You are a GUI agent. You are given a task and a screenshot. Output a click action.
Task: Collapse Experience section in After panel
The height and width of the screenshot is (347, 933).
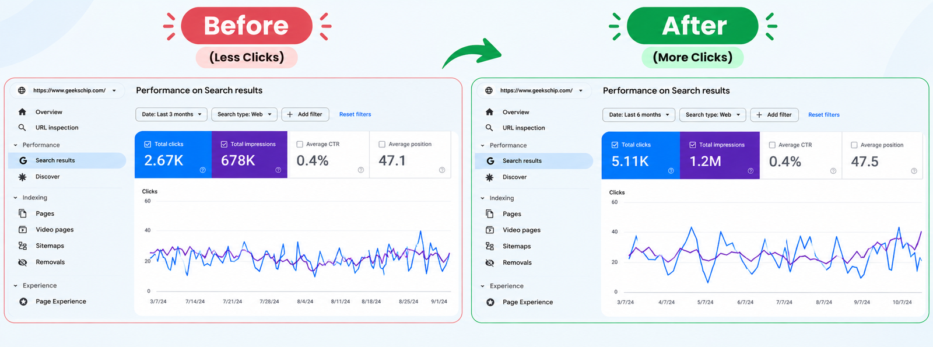(x=482, y=286)
